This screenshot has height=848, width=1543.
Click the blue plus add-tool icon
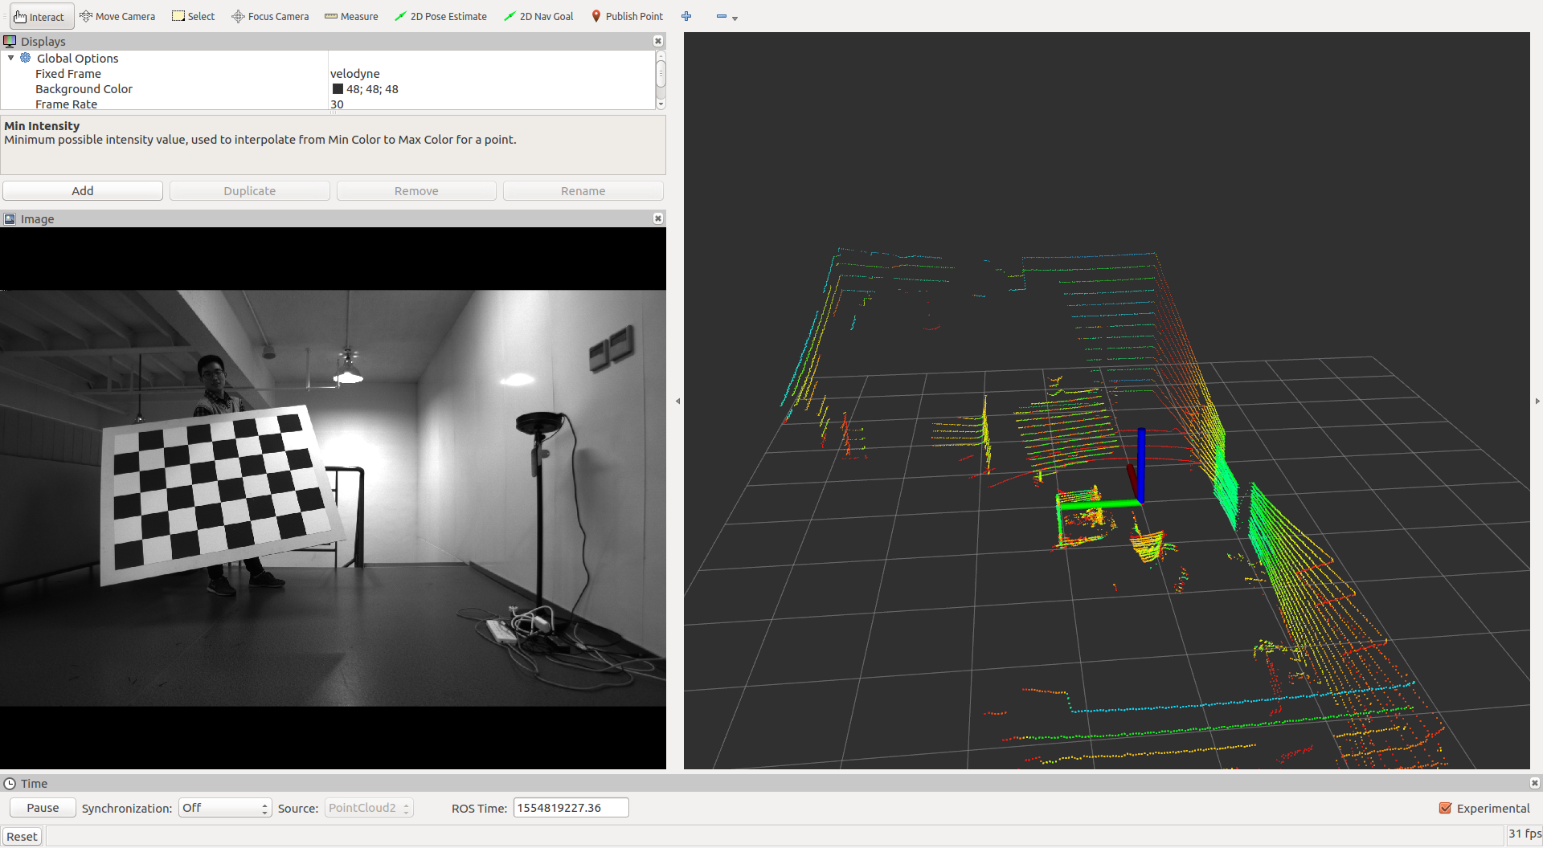(686, 16)
